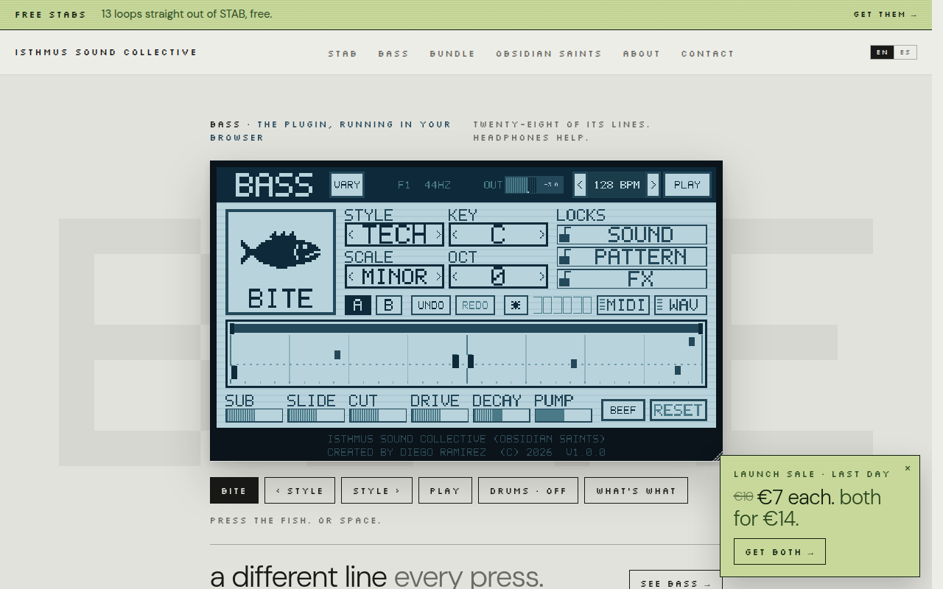Close the launch sale popup
The width and height of the screenshot is (943, 589).
pyautogui.click(x=908, y=468)
